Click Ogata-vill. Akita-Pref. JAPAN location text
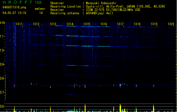Viewport: 177px width, 112px height. coord(126,6)
